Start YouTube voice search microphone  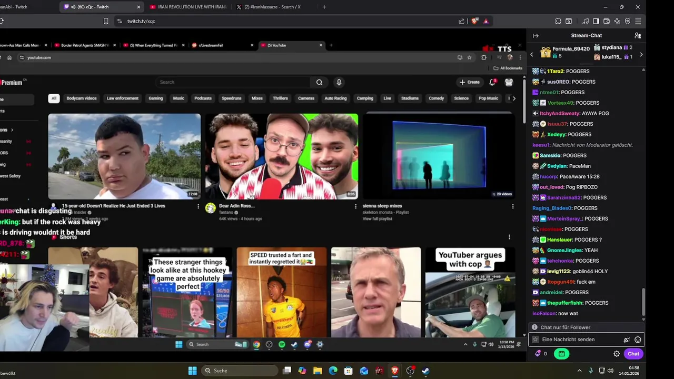pos(339,82)
